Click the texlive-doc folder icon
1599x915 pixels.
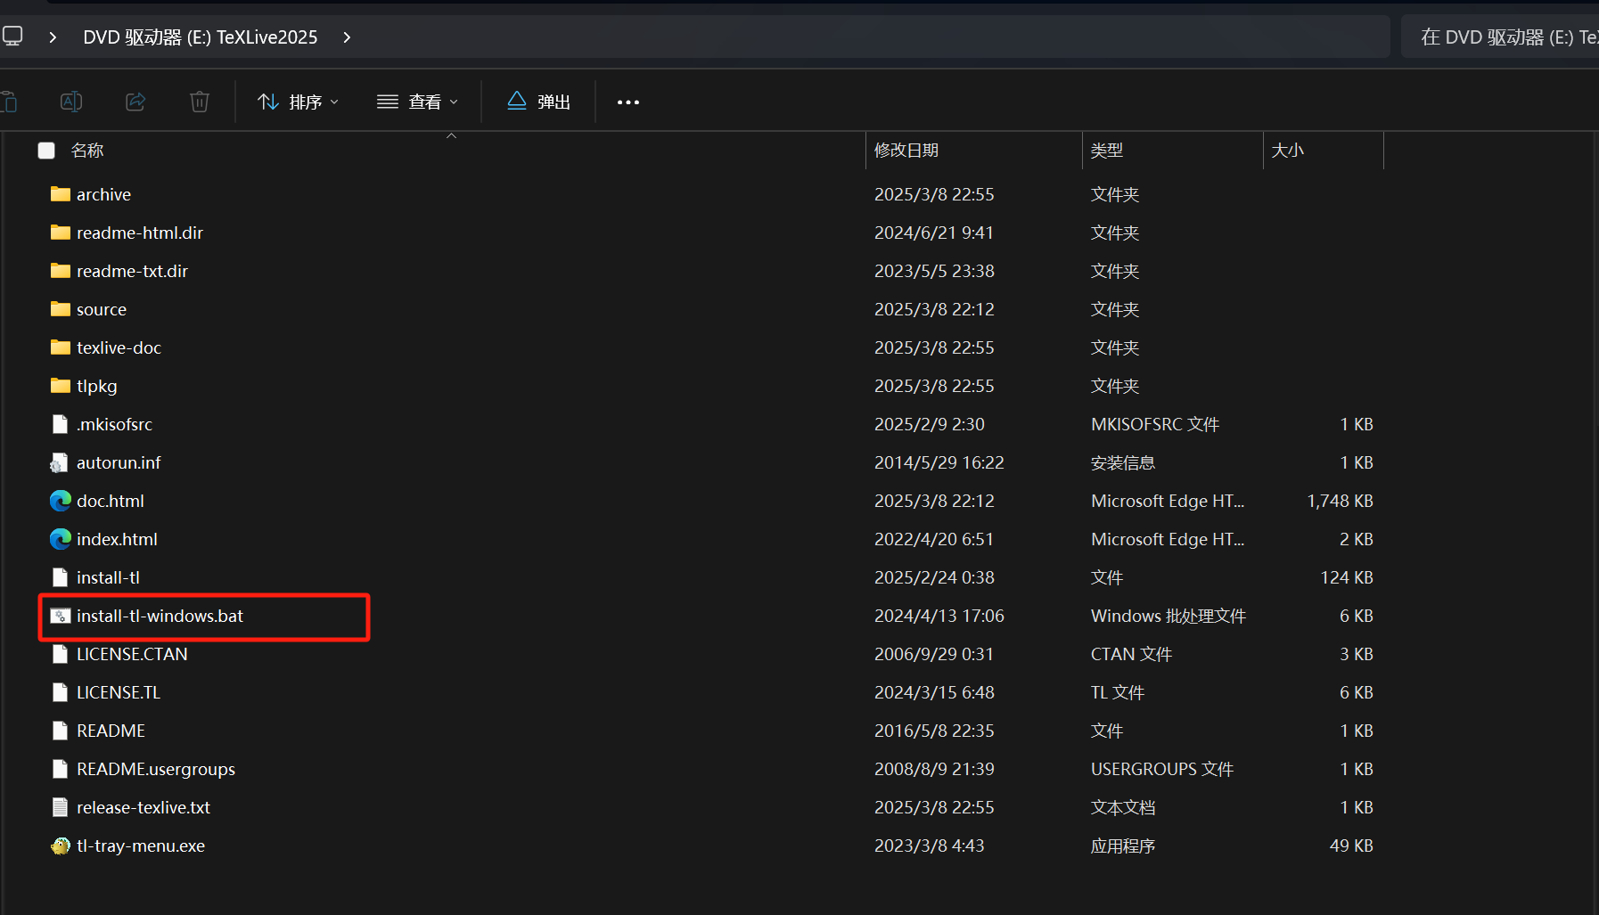(61, 347)
